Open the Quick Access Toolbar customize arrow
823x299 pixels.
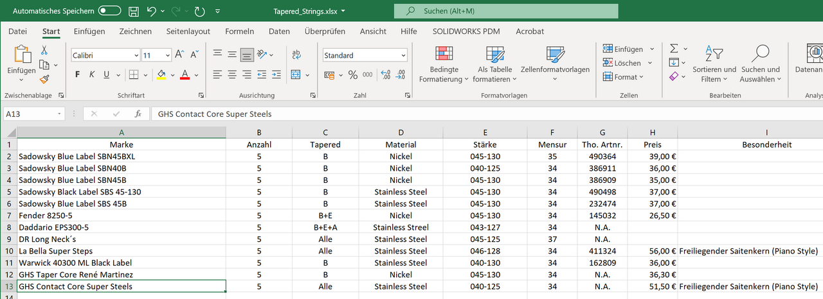point(218,12)
